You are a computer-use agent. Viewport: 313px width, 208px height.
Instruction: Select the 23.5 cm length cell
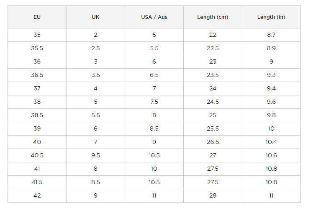[213, 75]
